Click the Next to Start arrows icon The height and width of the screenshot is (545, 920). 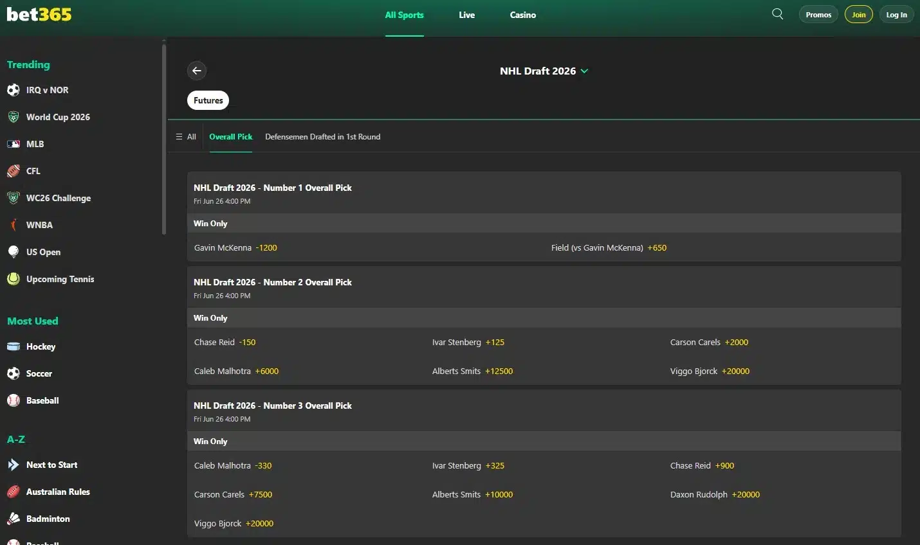(14, 465)
